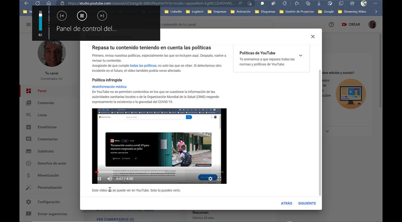Open the YouTube Studio hamburger menu
The image size is (402, 222).
tap(28, 24)
